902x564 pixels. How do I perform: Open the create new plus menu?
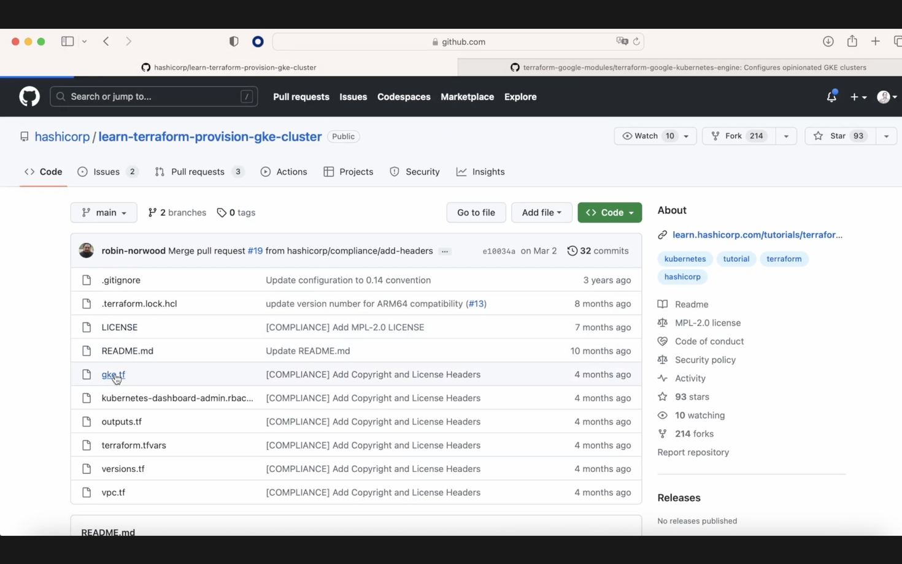(858, 97)
